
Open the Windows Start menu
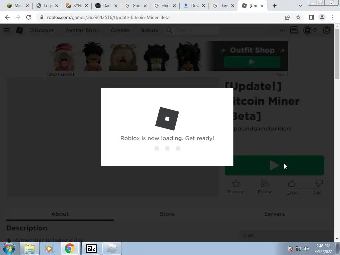tap(9, 248)
